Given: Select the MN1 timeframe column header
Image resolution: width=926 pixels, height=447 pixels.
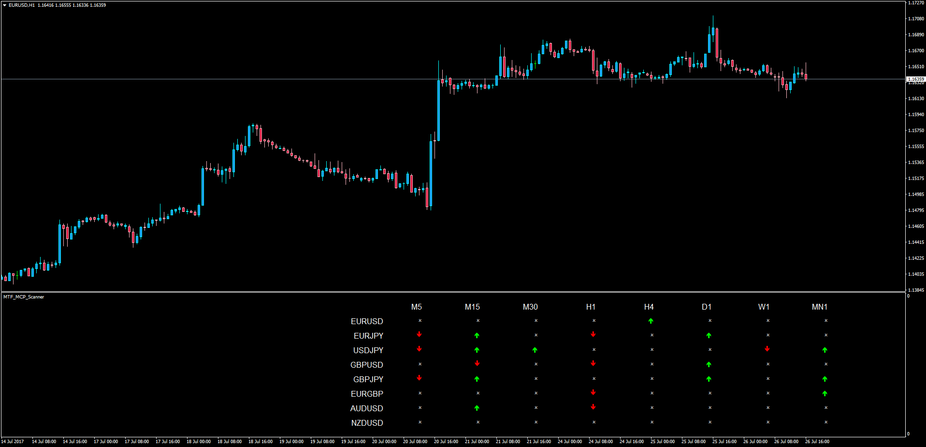Looking at the screenshot, I should 820,307.
